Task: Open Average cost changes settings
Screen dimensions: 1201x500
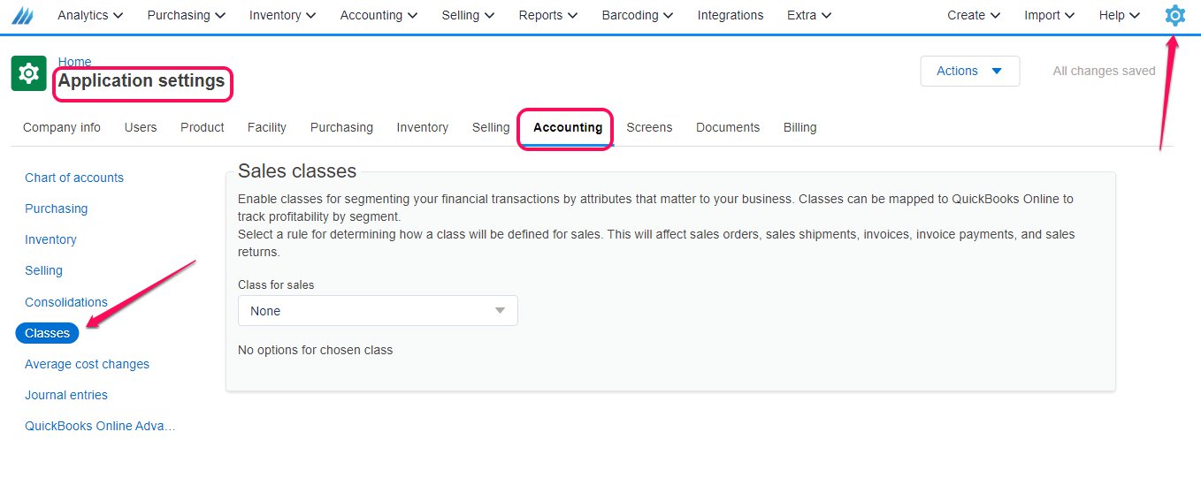Action: click(87, 364)
